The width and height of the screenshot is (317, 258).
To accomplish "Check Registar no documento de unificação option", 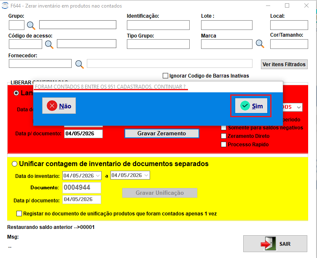I will click(19, 213).
